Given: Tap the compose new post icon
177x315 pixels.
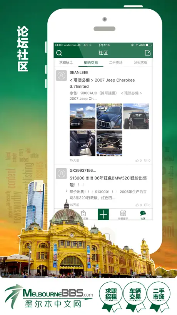Looking at the screenshot, I should click(x=147, y=53).
